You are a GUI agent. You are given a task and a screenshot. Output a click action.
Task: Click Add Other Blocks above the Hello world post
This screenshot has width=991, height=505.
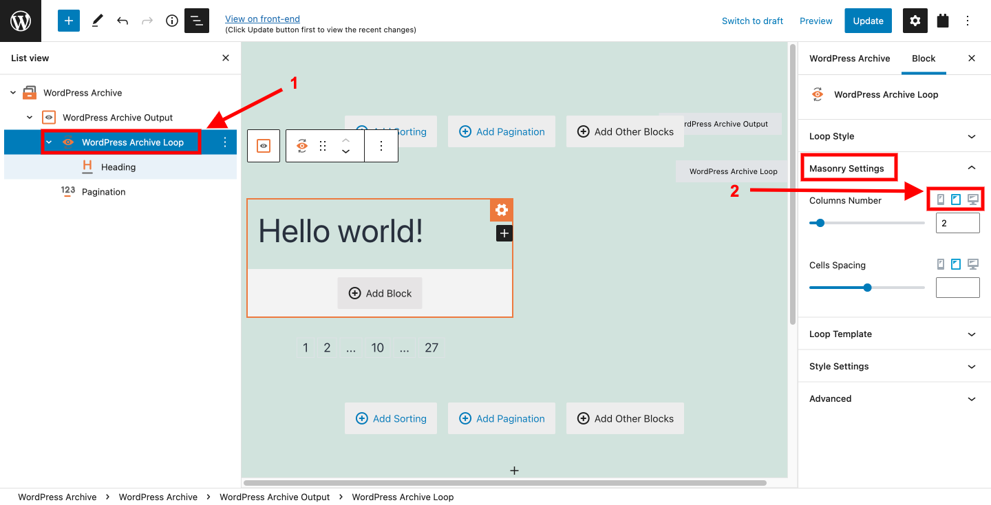(625, 131)
